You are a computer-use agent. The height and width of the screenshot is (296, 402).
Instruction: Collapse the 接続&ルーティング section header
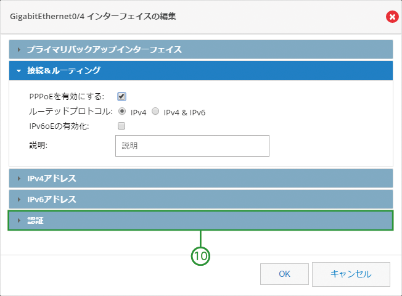(x=201, y=70)
